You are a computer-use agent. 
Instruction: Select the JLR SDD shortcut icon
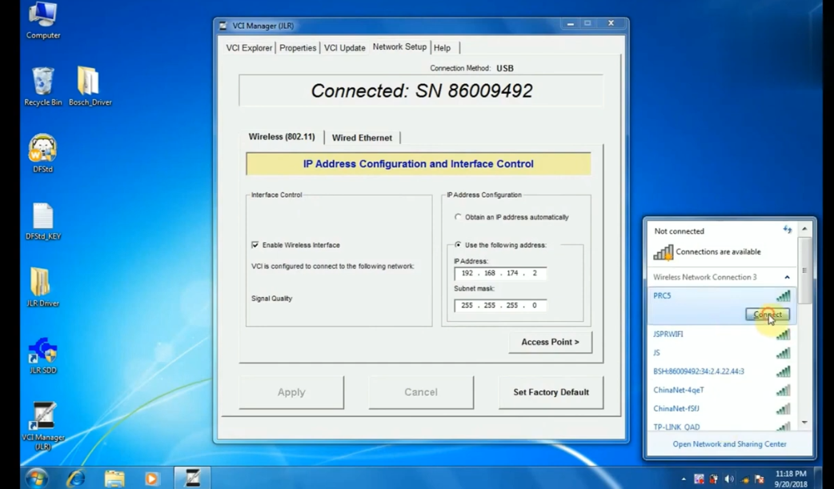coord(43,355)
